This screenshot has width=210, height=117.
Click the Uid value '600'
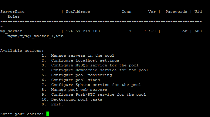198,31
